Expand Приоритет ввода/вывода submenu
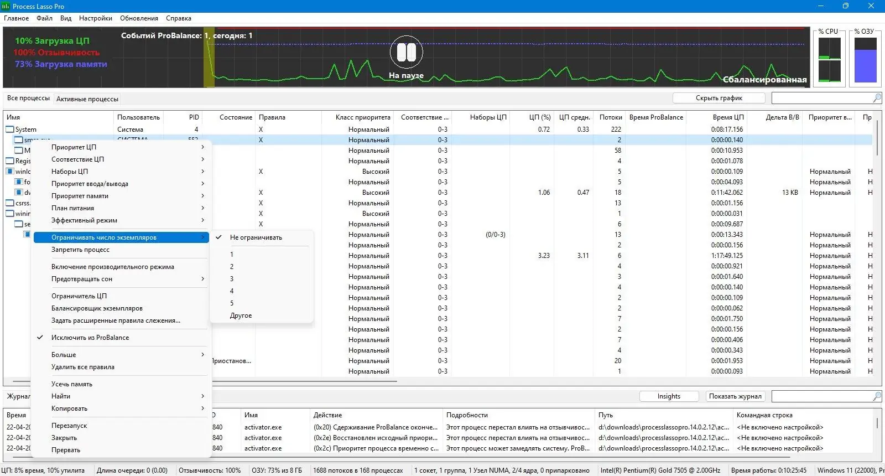Image resolution: width=885 pixels, height=476 pixels. coord(121,184)
